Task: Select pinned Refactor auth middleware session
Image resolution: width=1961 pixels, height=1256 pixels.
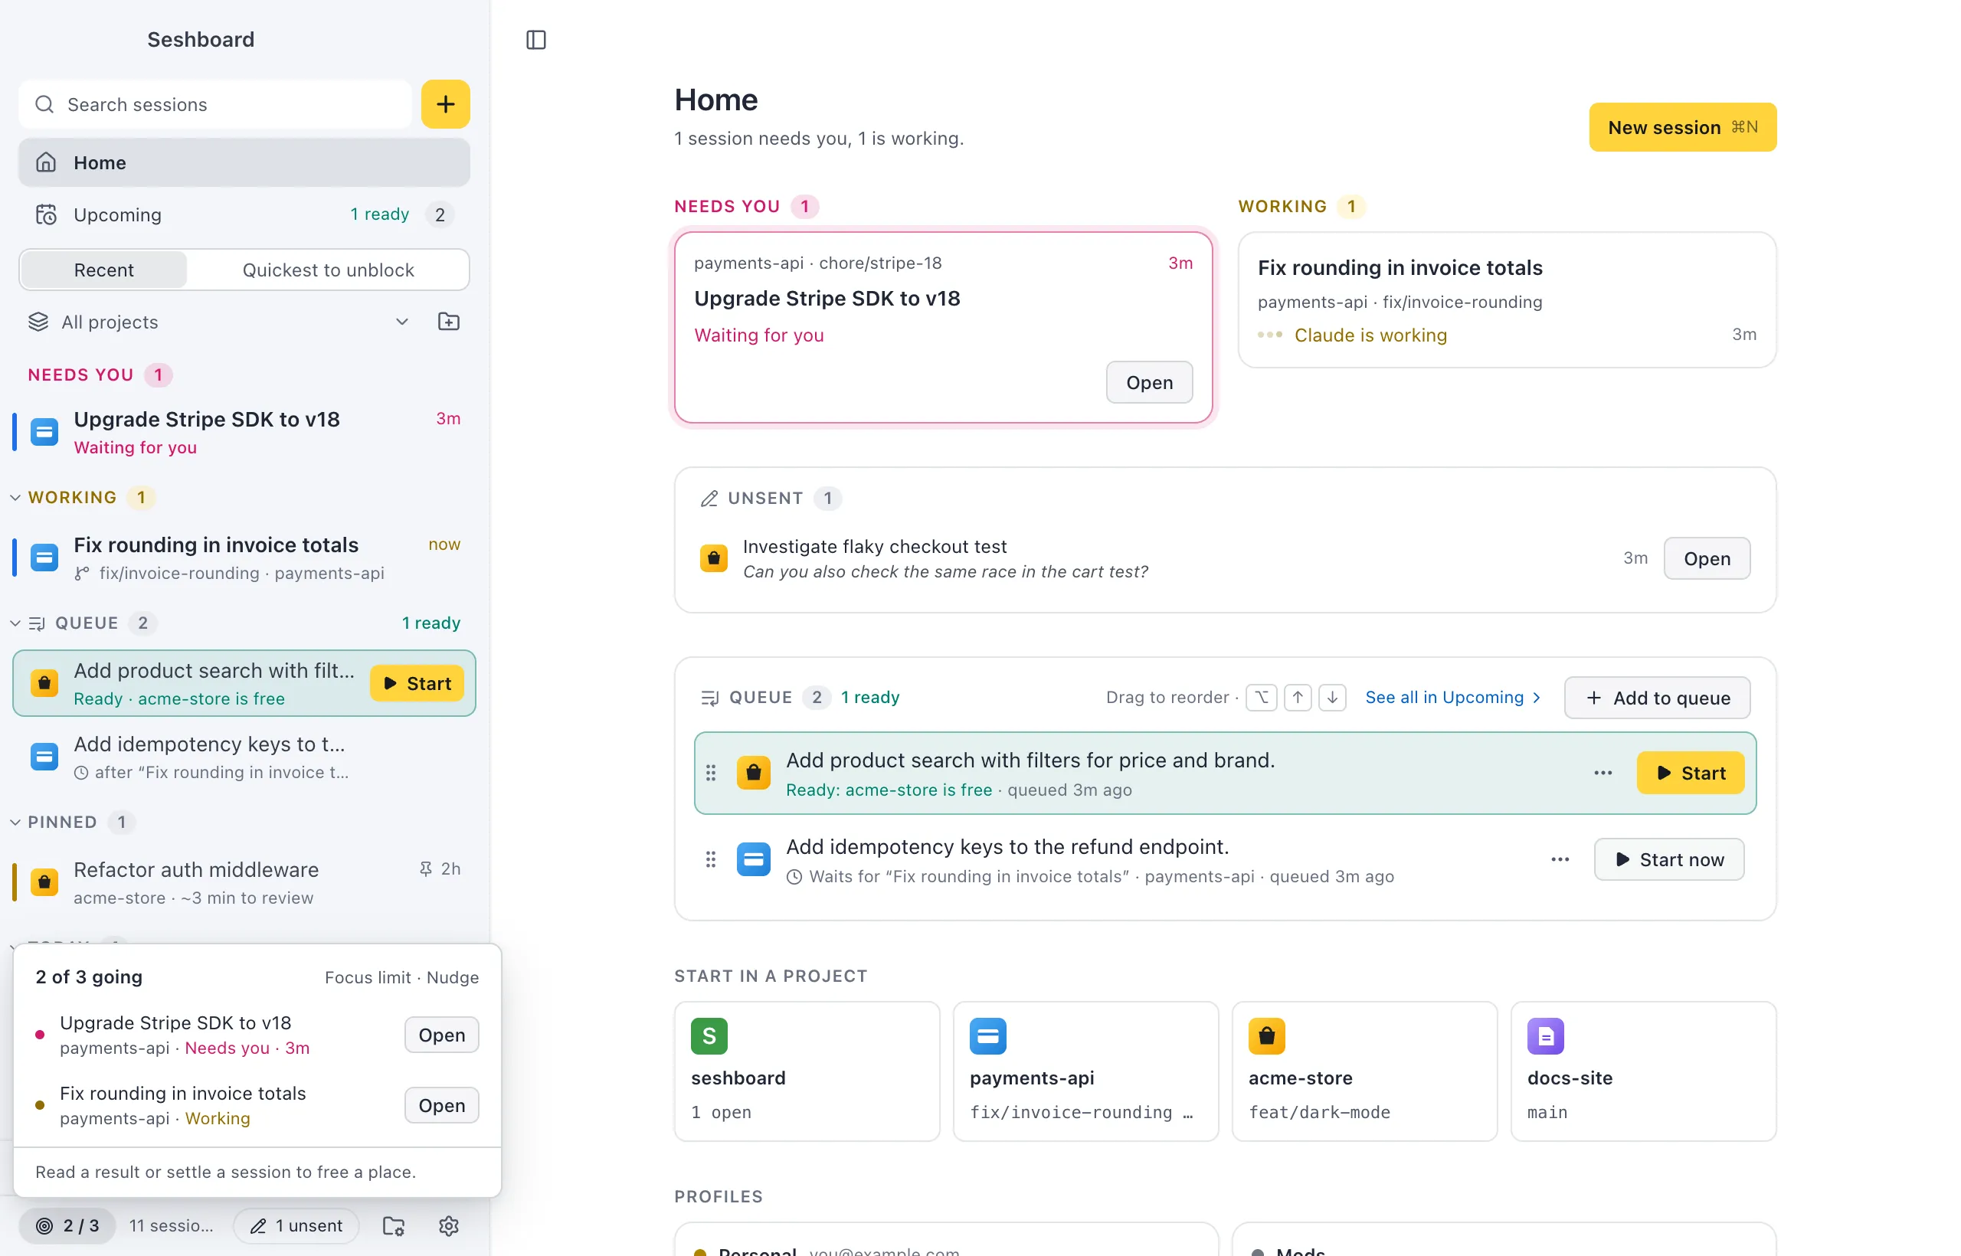Action: click(244, 881)
